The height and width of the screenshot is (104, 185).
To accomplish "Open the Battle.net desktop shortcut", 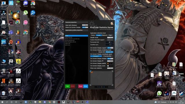I will (33, 13).
